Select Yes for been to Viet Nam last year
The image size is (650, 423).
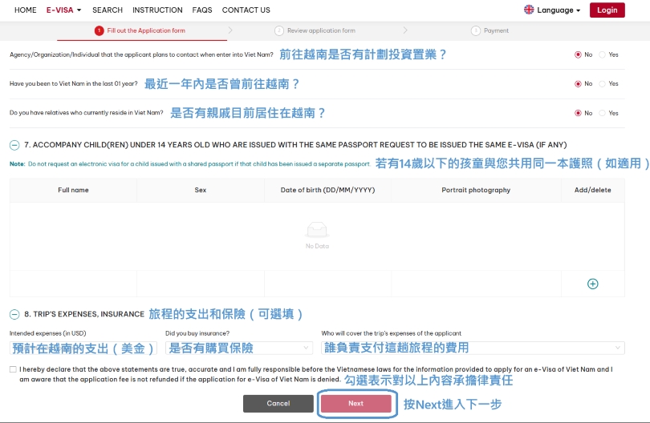[x=602, y=83]
